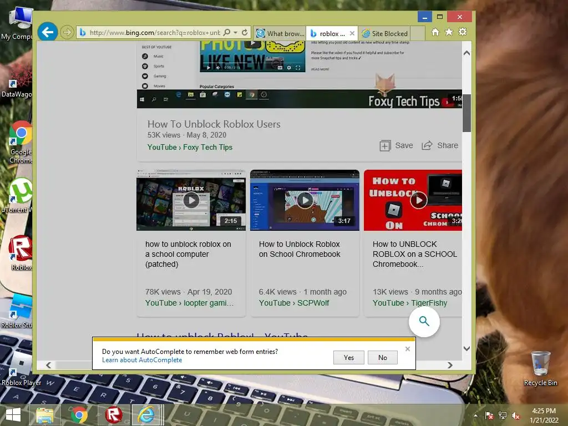Screen dimensions: 568x426
Task: Click the horizontal scrollbar left arrow
Action: tap(49, 365)
